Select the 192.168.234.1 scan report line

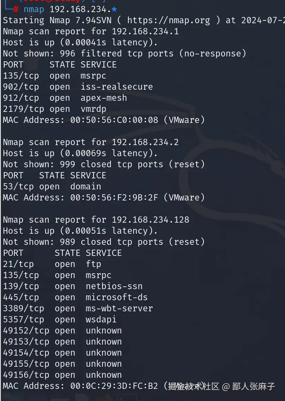(x=91, y=32)
